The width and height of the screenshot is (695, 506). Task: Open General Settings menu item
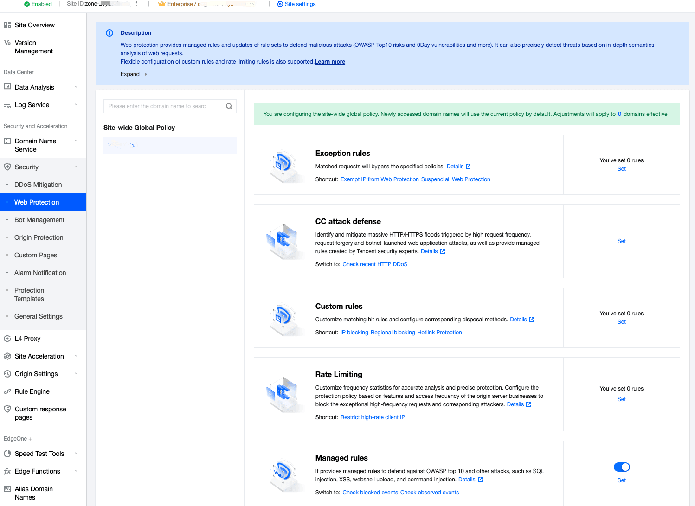[x=43, y=316]
